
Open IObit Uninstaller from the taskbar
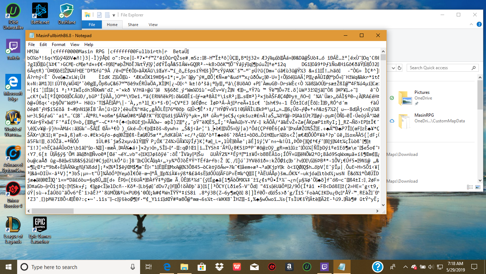[307, 267]
